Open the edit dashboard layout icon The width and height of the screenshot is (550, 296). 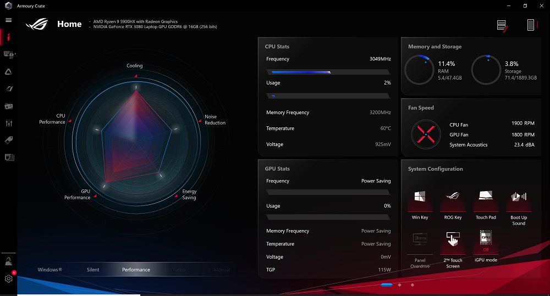point(502,26)
